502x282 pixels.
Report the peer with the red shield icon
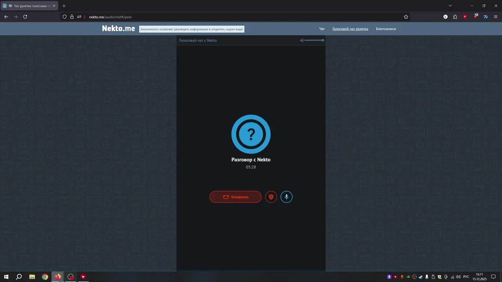point(271,197)
